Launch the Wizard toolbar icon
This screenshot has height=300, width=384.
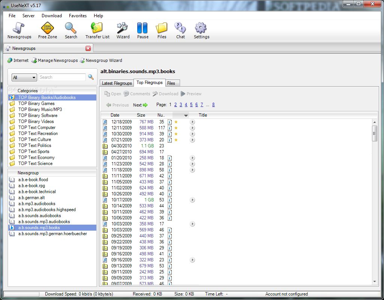[123, 31]
